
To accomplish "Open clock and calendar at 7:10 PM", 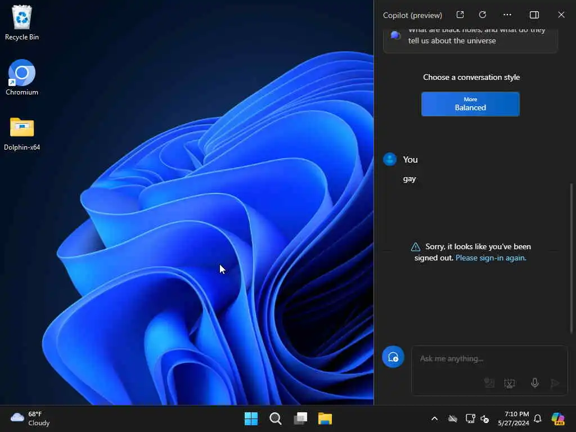I will pos(513,418).
